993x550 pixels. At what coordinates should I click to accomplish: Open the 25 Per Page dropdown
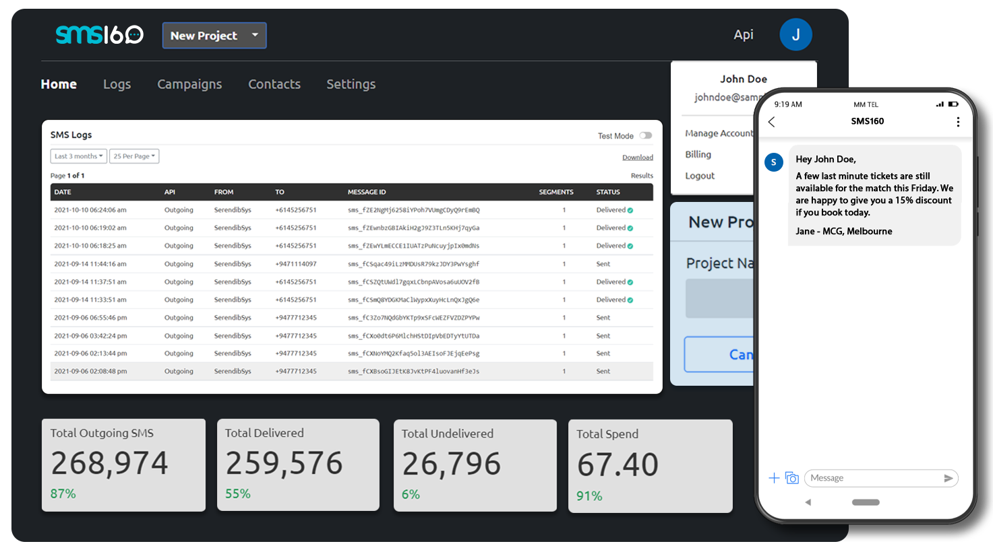point(134,156)
